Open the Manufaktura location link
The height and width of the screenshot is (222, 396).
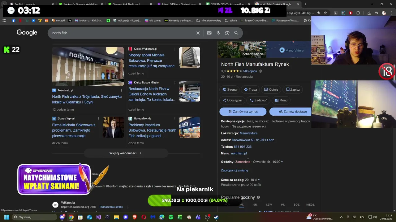coord(248,133)
